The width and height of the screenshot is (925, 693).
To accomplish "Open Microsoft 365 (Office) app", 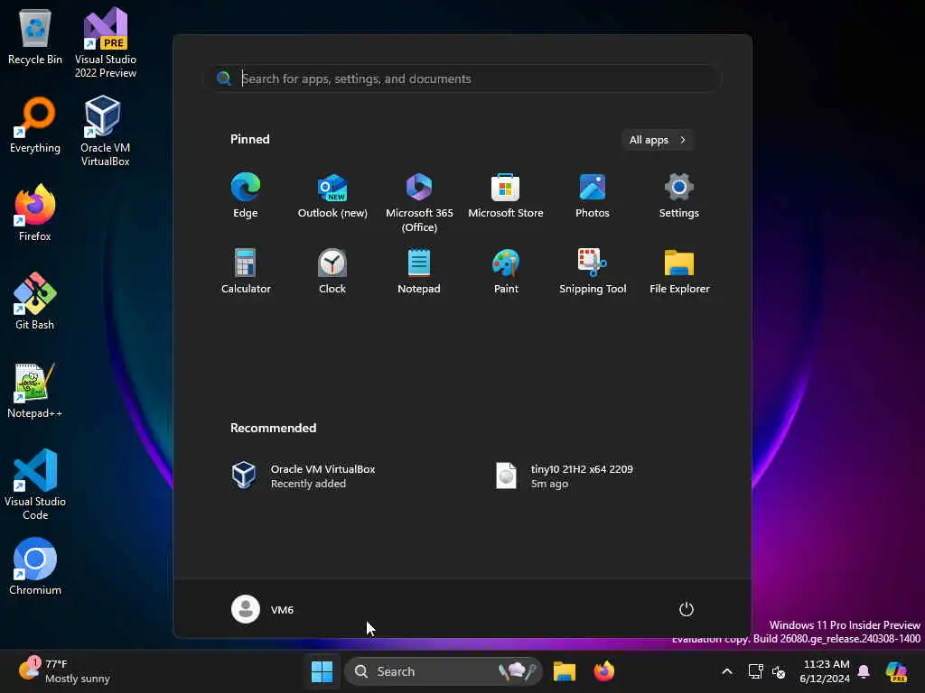I will pos(419,203).
